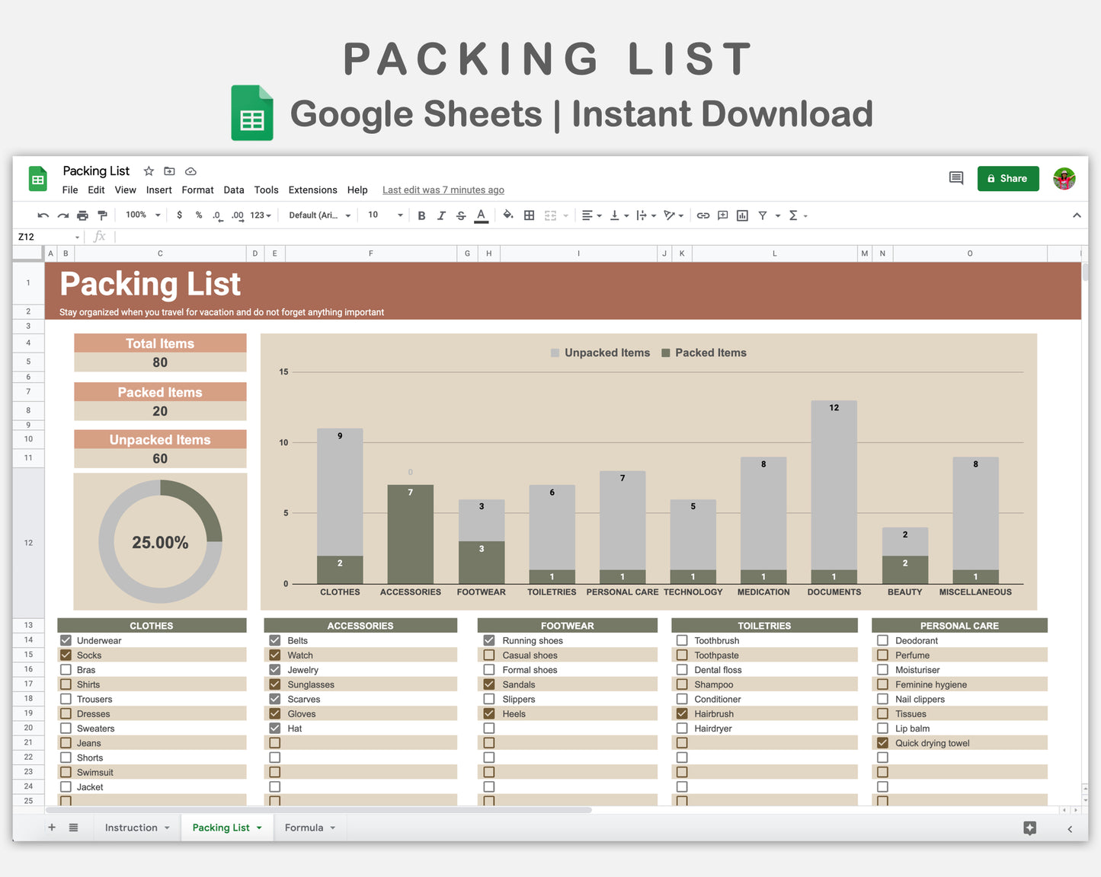Open the zoom level dropdown

click(x=141, y=215)
